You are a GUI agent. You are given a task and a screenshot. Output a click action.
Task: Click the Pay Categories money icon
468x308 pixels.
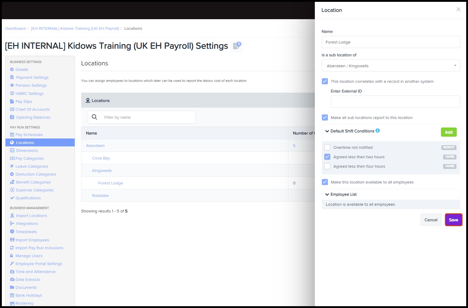pos(12,158)
